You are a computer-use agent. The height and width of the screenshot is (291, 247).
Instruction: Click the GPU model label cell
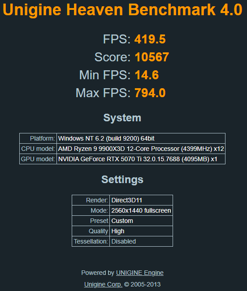tap(38, 159)
